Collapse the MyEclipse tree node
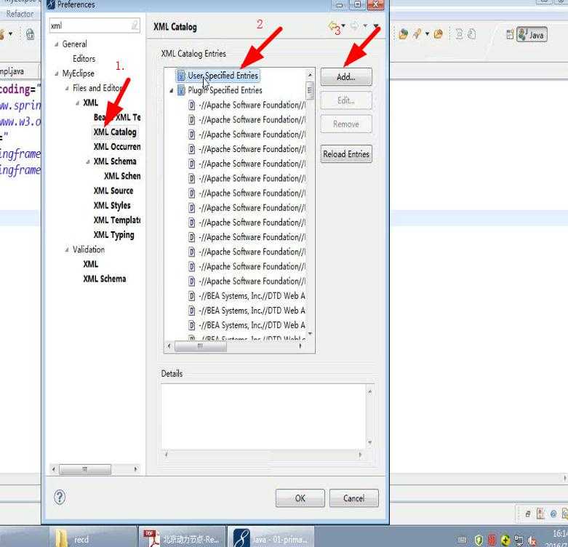Image resolution: width=568 pixels, height=547 pixels. coord(56,73)
